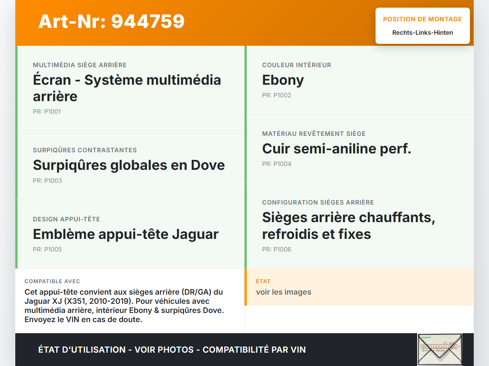This screenshot has width=489, height=366.
Task: Click the PR: P1001 code
Action: click(x=47, y=111)
